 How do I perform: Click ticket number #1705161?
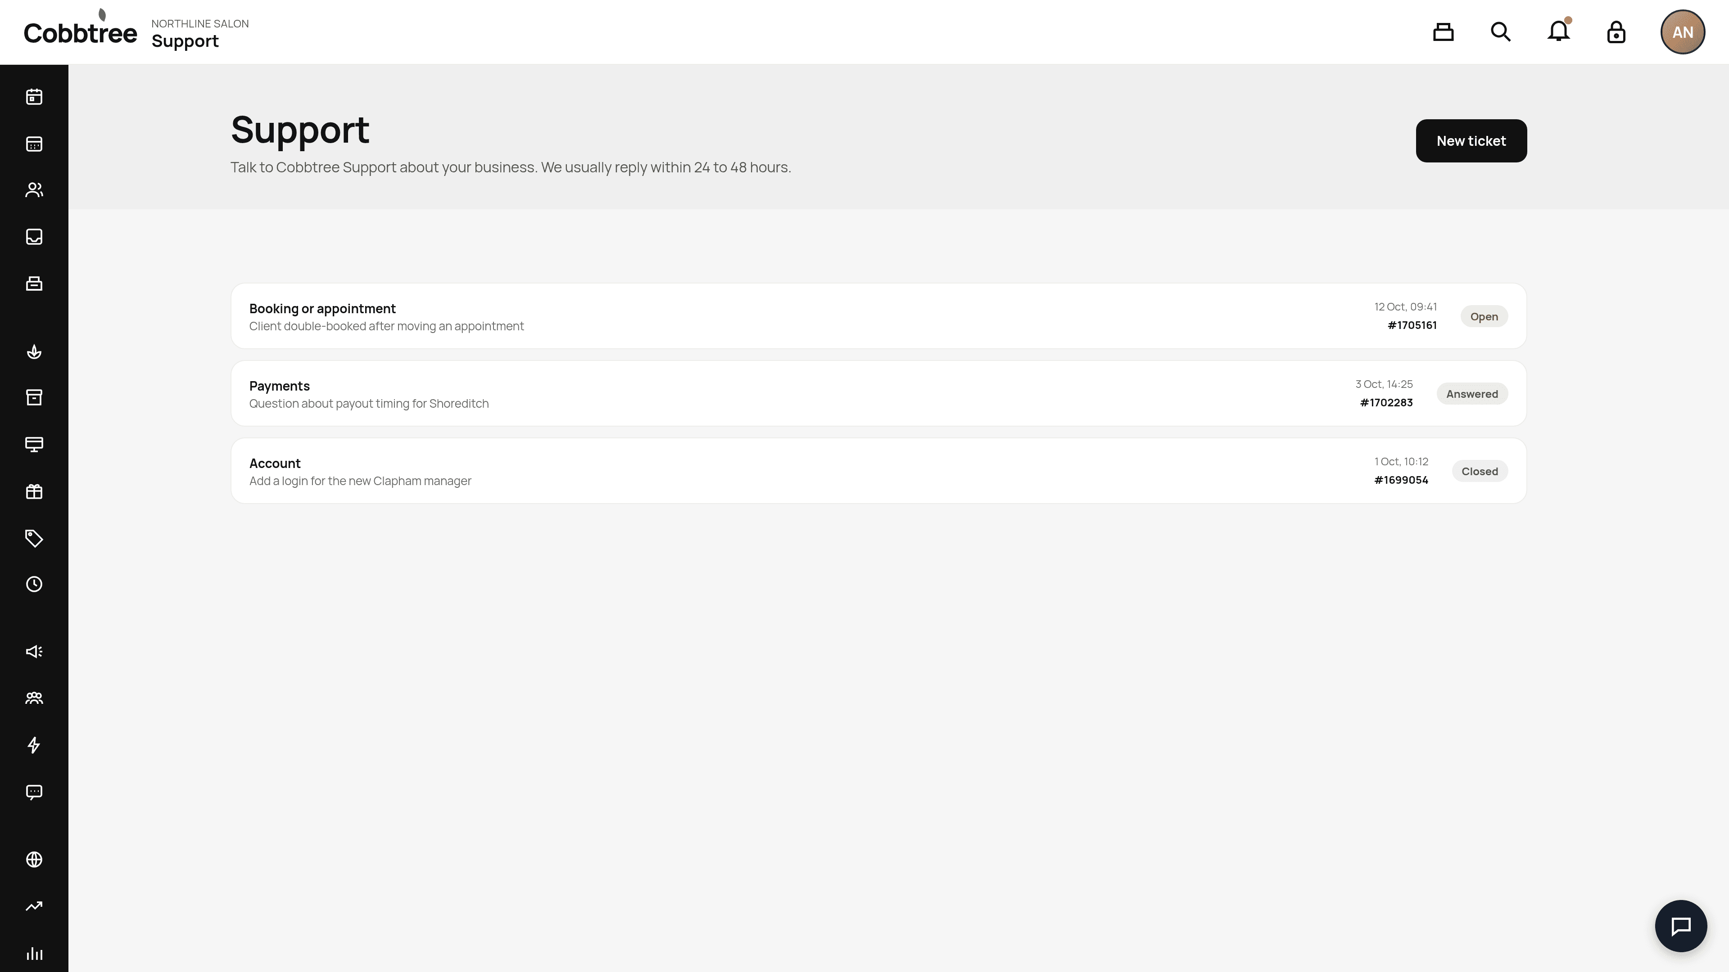click(1412, 325)
